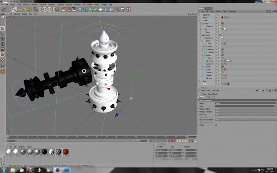Open the Render Settings icon
277x173 pixels.
coord(74,9)
